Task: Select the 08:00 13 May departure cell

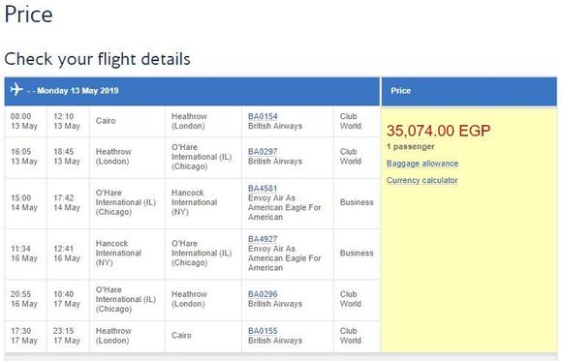Action: tap(26, 121)
